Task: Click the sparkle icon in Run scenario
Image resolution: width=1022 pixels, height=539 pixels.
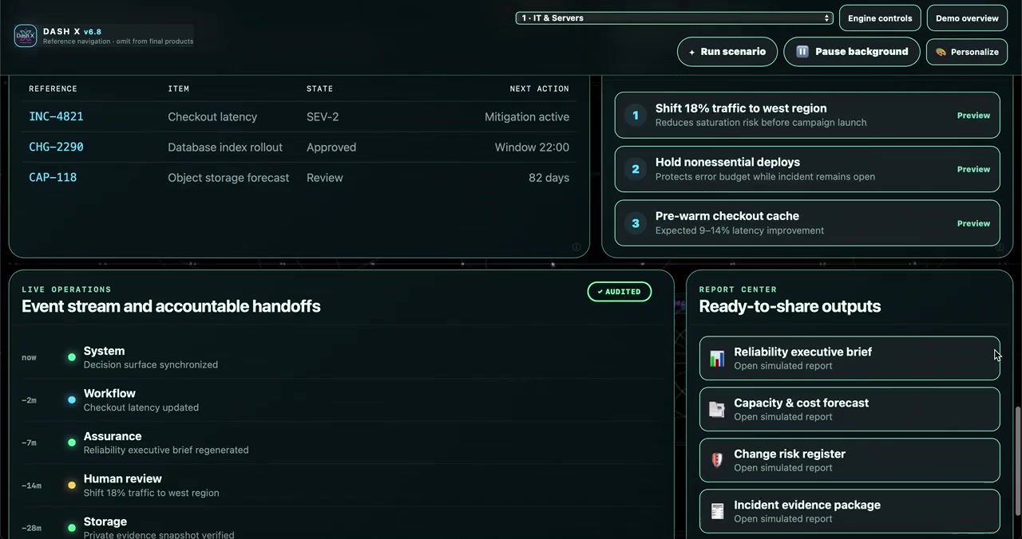Action: (x=691, y=52)
